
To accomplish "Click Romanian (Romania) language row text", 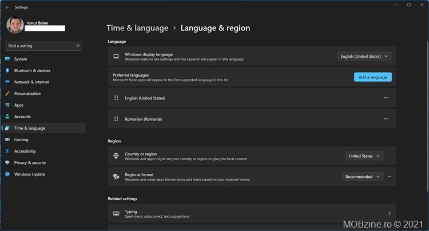I will [144, 119].
